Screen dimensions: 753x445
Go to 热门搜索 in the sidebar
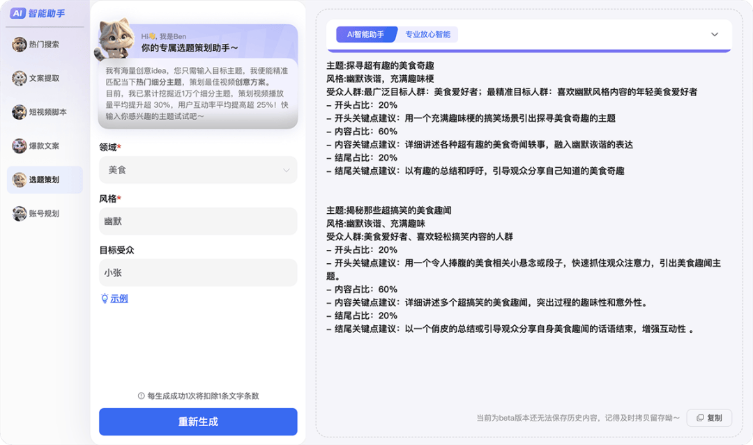click(45, 45)
